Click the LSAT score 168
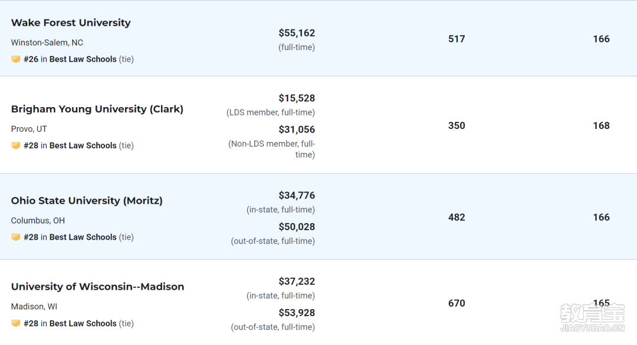The image size is (637, 345). (601, 125)
